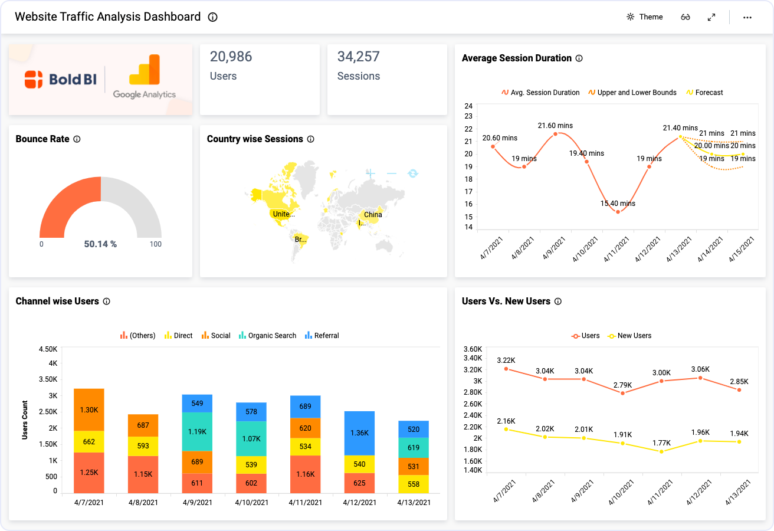Click the 549 Referral bar segment

pyautogui.click(x=197, y=404)
